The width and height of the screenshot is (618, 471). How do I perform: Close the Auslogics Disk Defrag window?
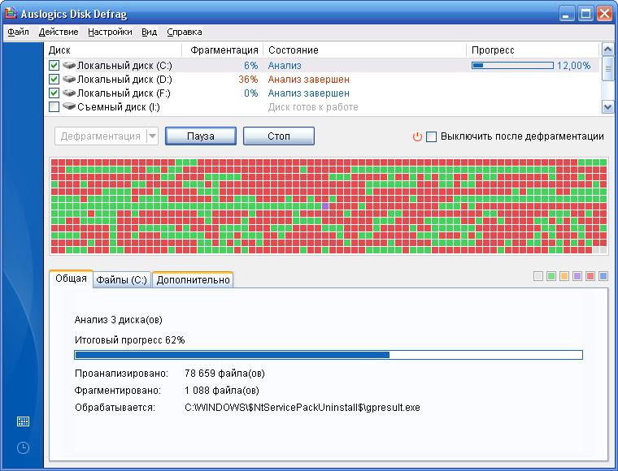605,14
